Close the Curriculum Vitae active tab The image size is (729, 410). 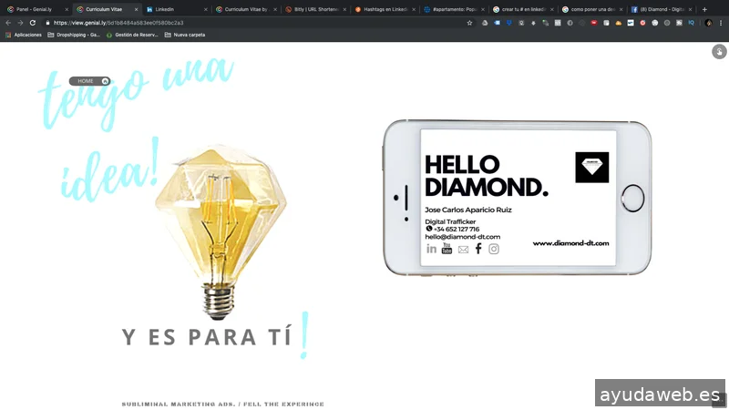pos(136,9)
